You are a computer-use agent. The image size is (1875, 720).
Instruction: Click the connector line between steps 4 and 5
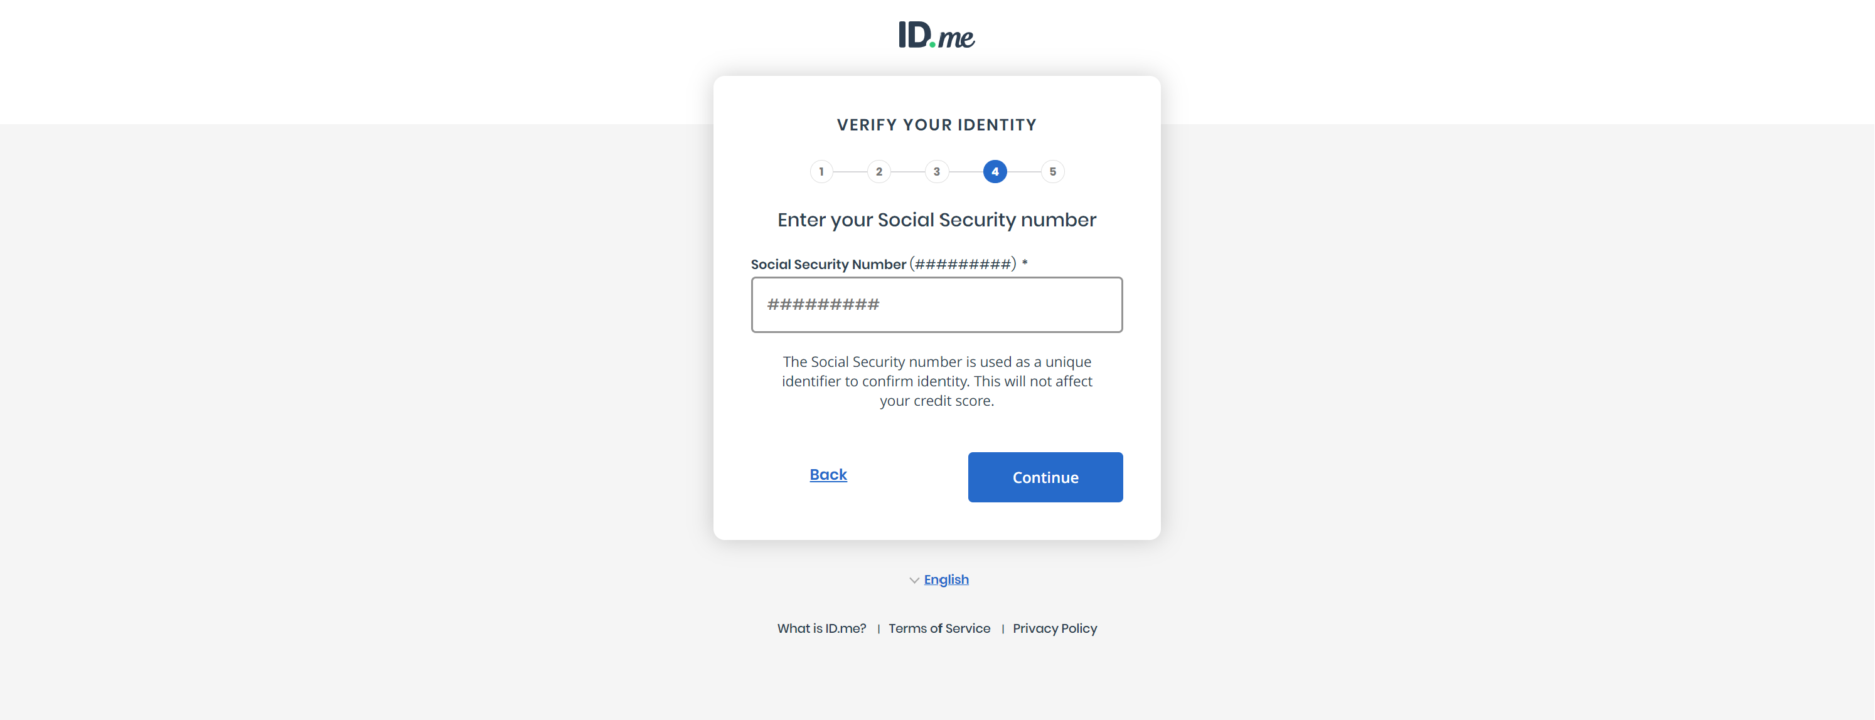[x=1024, y=172]
